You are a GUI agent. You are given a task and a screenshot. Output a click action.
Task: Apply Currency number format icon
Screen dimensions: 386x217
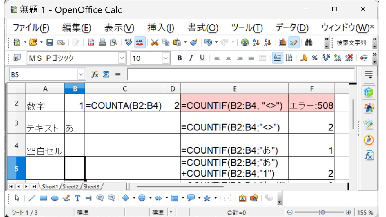304,58
